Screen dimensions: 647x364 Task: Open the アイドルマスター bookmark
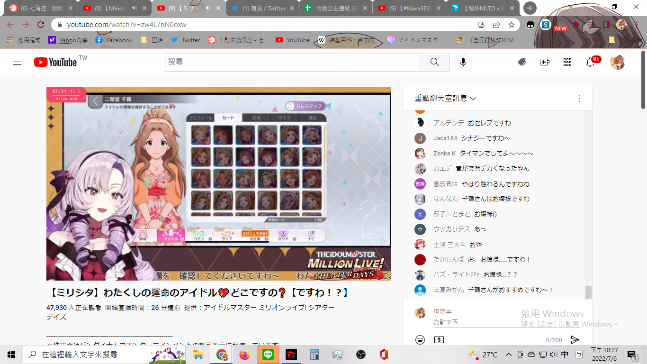418,40
